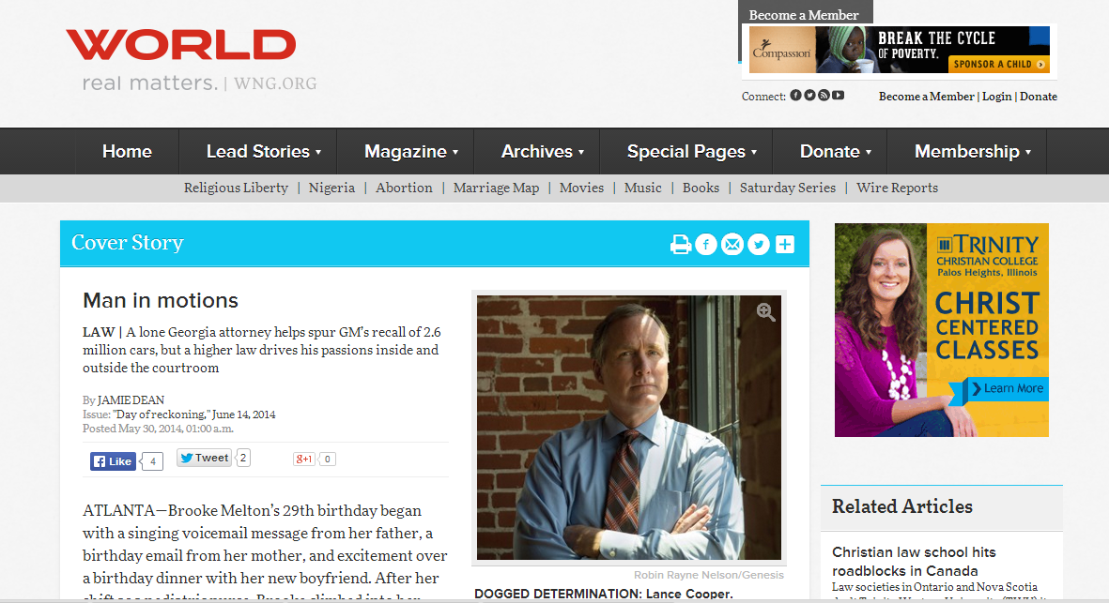Viewport: 1109px width, 603px height.
Task: Print the cover story article
Action: click(x=681, y=245)
